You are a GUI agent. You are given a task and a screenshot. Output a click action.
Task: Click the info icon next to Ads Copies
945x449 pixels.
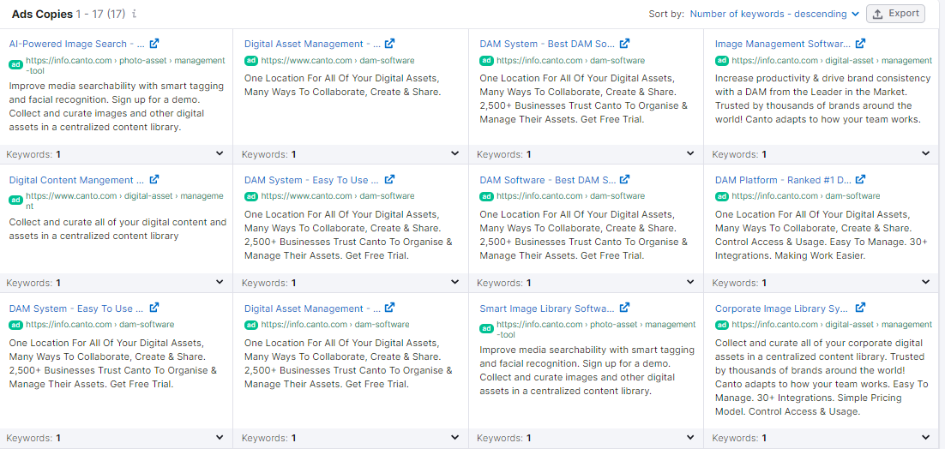[x=135, y=15]
